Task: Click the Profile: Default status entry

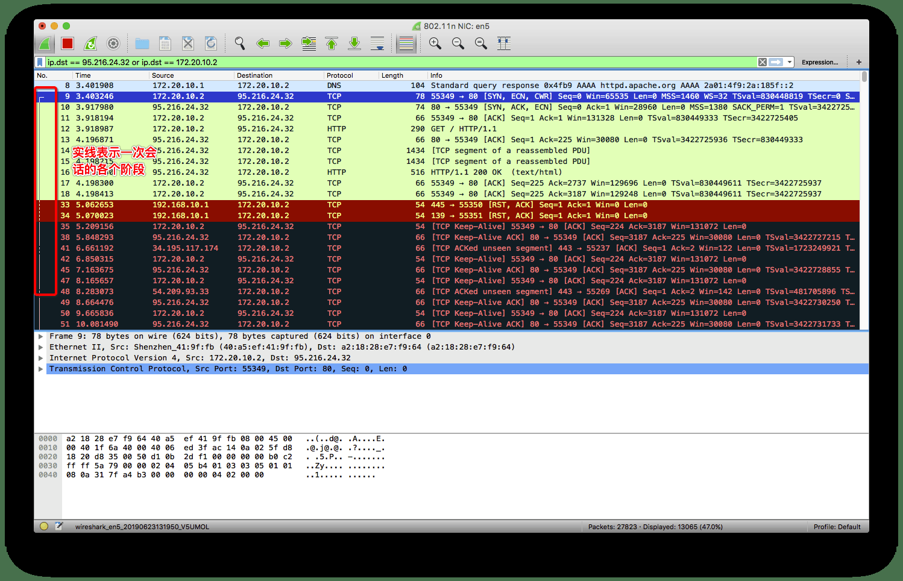Action: (837, 527)
